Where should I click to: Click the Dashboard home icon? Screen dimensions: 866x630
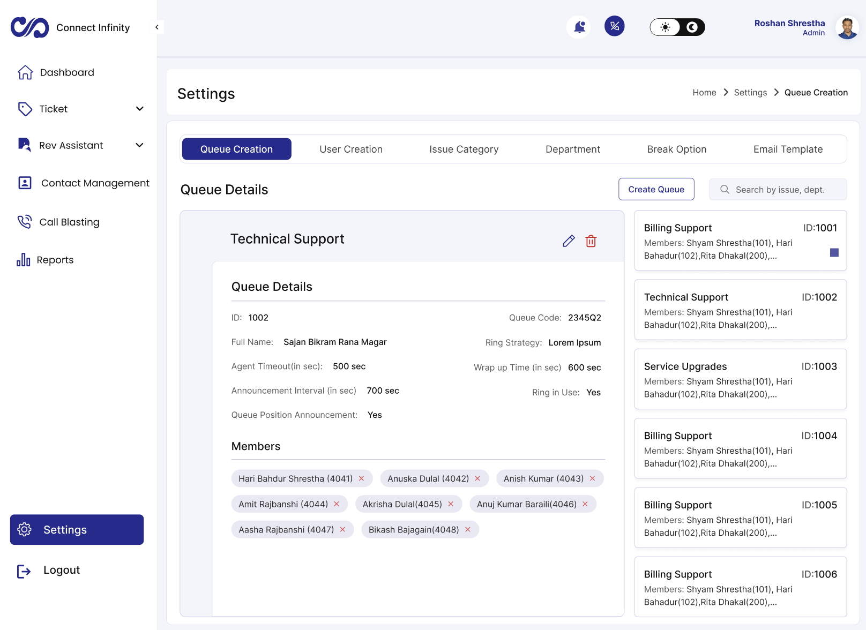(x=25, y=72)
